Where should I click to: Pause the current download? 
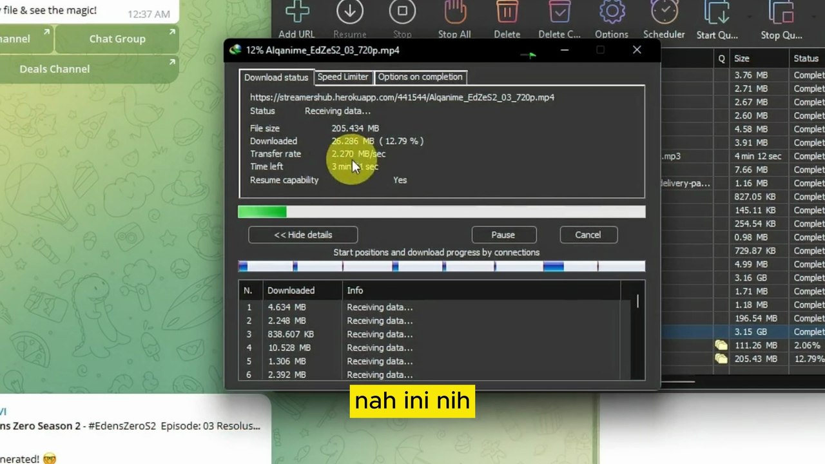click(x=503, y=235)
